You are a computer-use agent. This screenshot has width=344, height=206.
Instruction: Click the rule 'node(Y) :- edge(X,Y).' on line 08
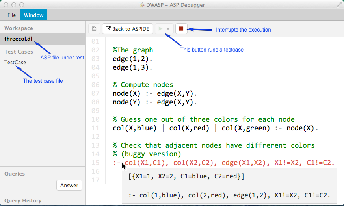155,102
